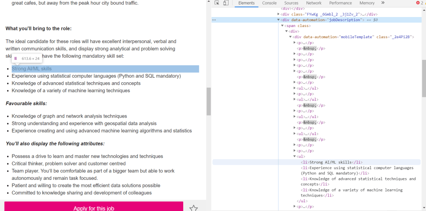Open the Memory tab
Image resolution: width=426 pixels, height=211 pixels.
click(x=367, y=3)
